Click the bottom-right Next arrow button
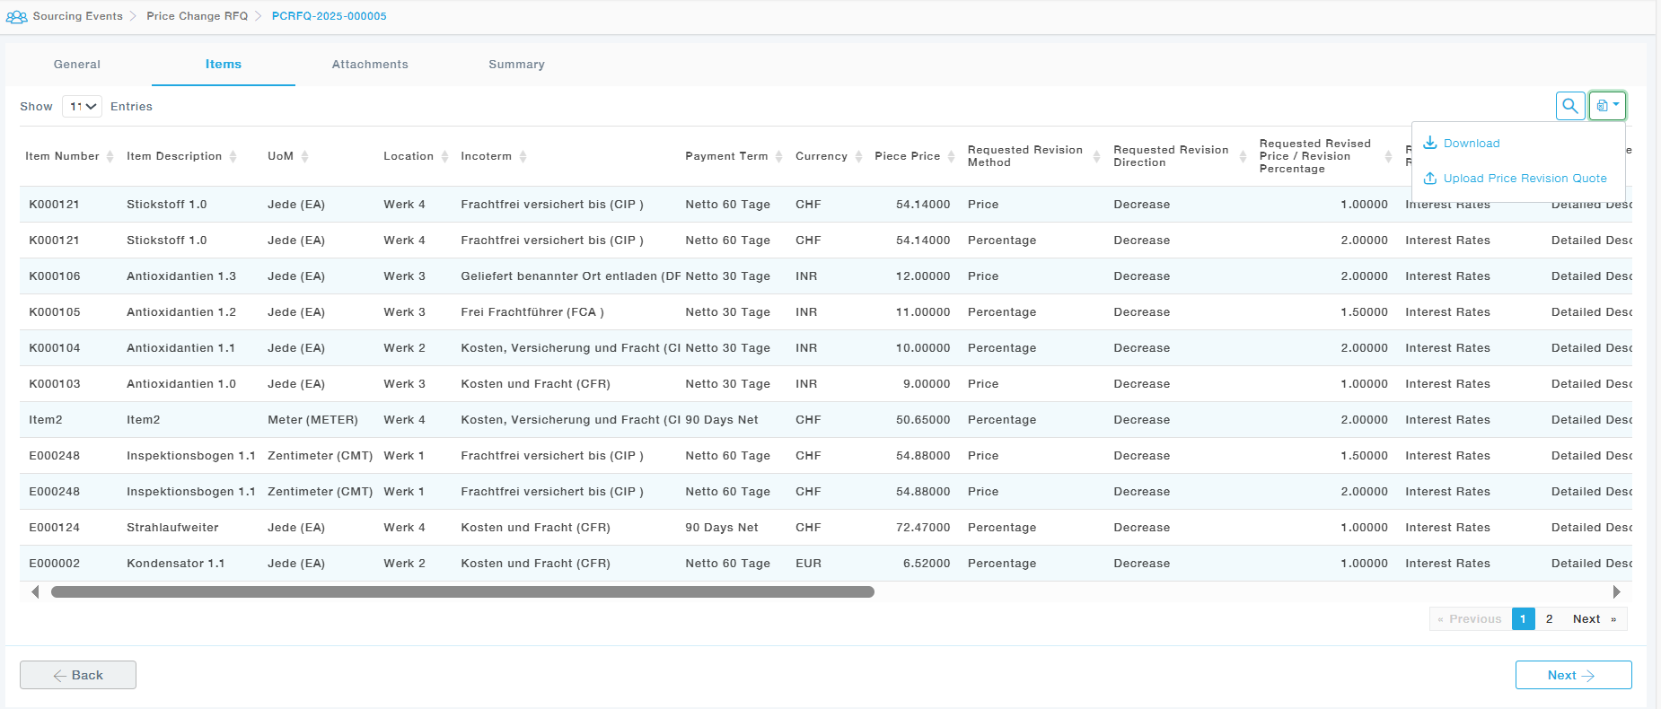The width and height of the screenshot is (1661, 709). 1573,675
